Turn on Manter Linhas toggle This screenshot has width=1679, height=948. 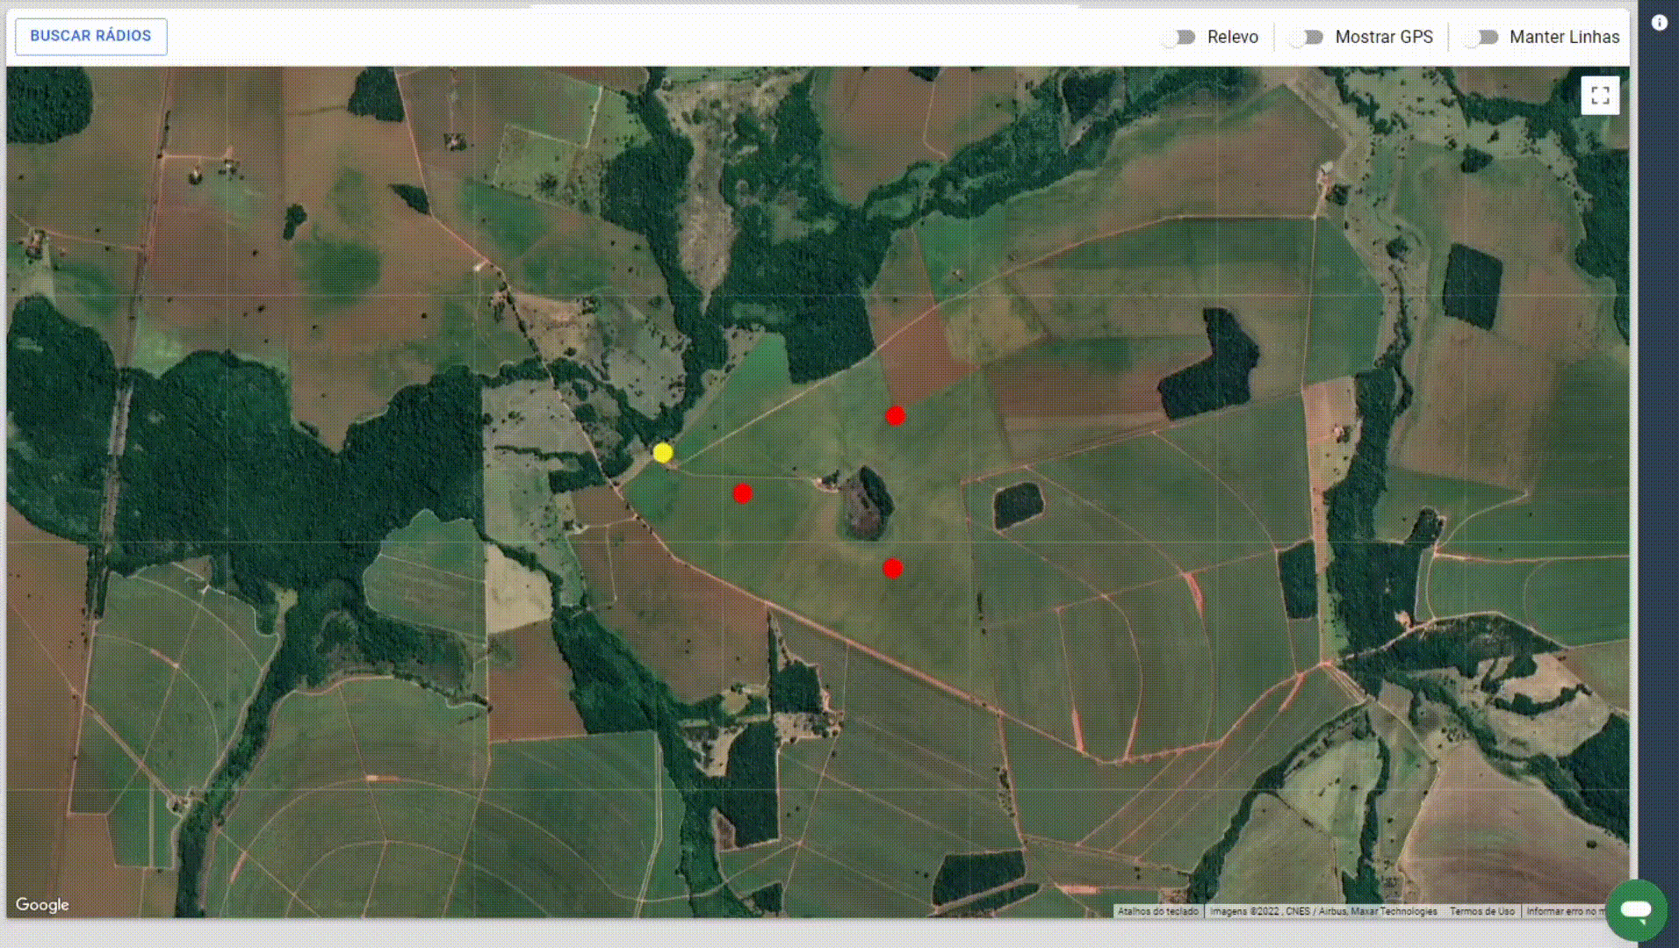pyautogui.click(x=1481, y=37)
